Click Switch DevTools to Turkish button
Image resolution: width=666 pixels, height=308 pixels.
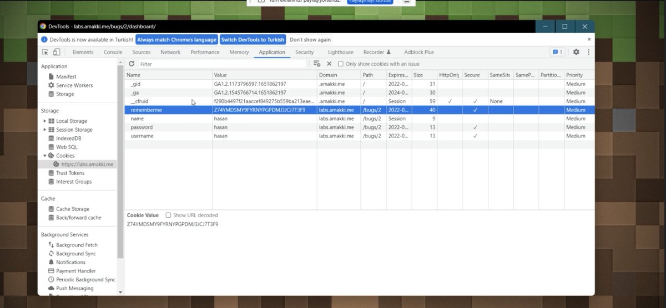pos(253,40)
